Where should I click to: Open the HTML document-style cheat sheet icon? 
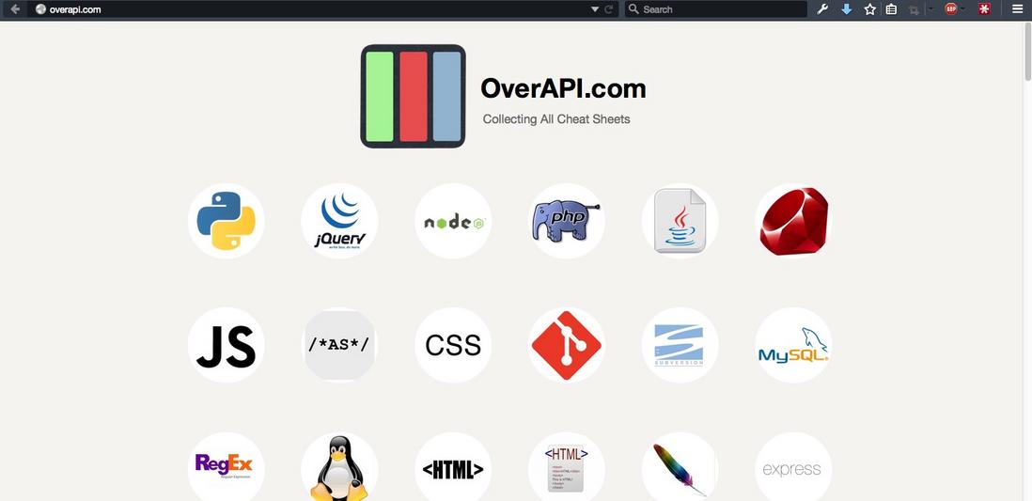(x=567, y=467)
